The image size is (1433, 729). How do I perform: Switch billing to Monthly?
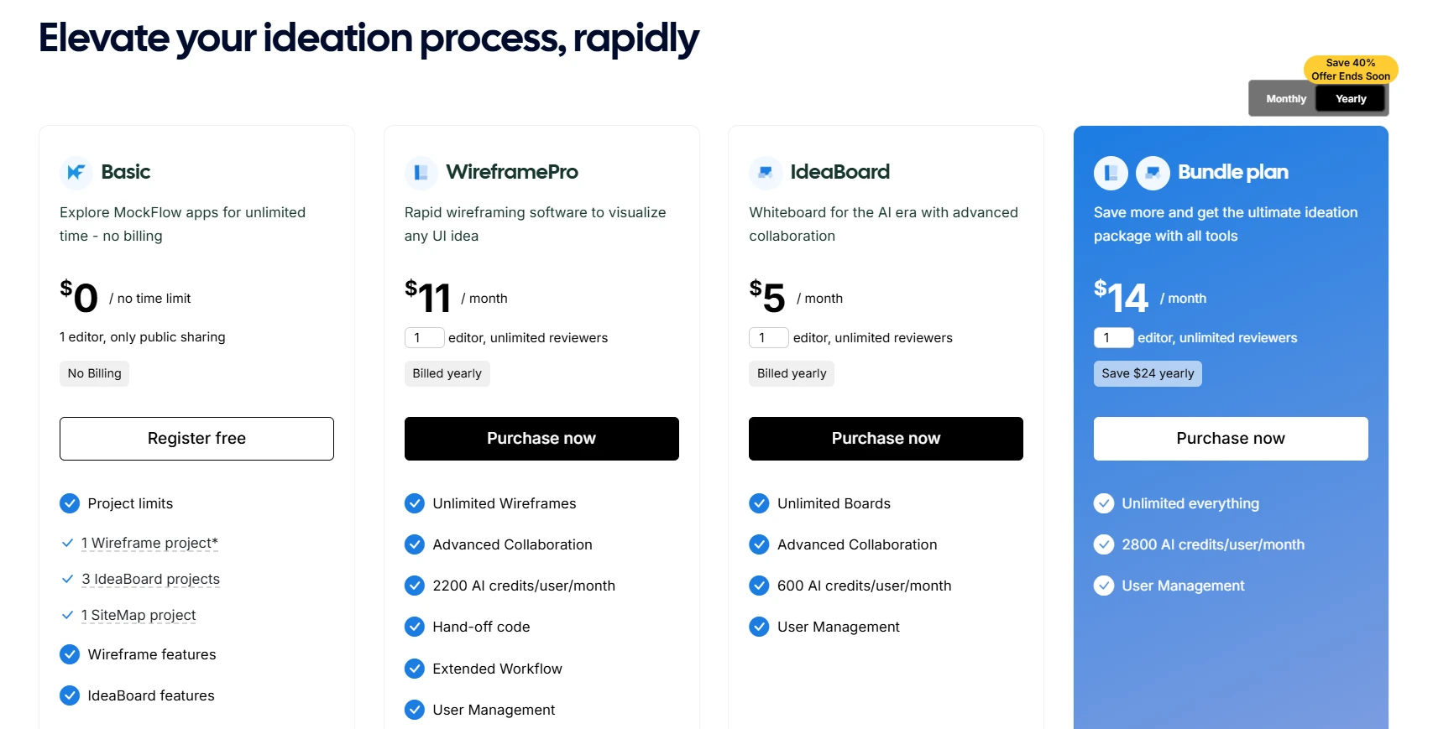tap(1284, 98)
